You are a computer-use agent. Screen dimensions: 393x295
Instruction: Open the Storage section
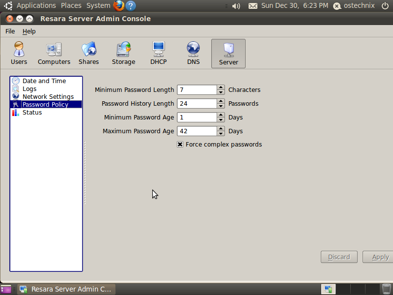pyautogui.click(x=124, y=54)
